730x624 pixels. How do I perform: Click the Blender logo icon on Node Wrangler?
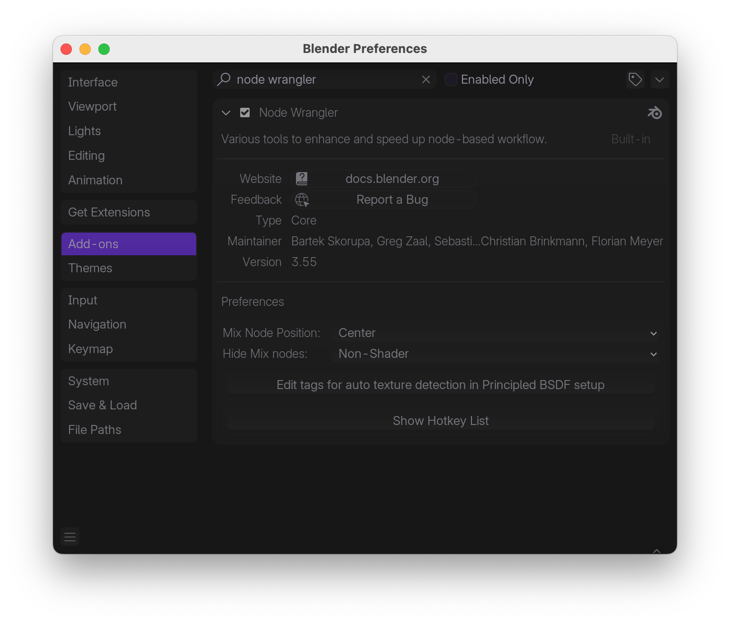(x=655, y=113)
